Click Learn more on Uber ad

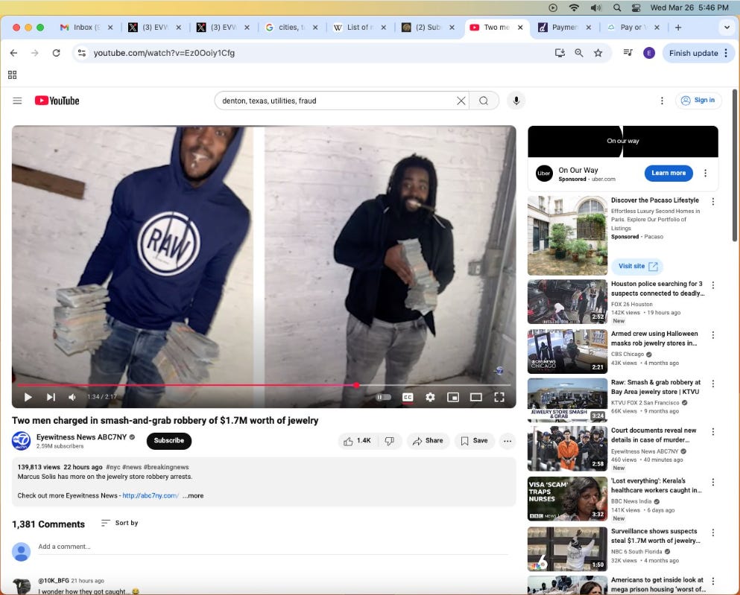click(668, 173)
